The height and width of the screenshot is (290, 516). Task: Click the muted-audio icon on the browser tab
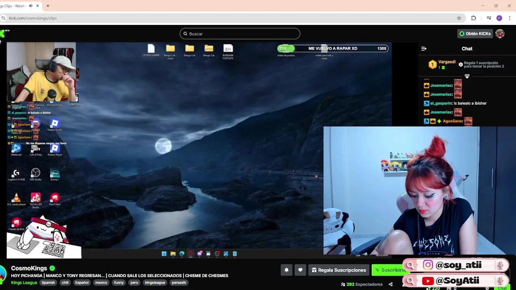coord(31,6)
